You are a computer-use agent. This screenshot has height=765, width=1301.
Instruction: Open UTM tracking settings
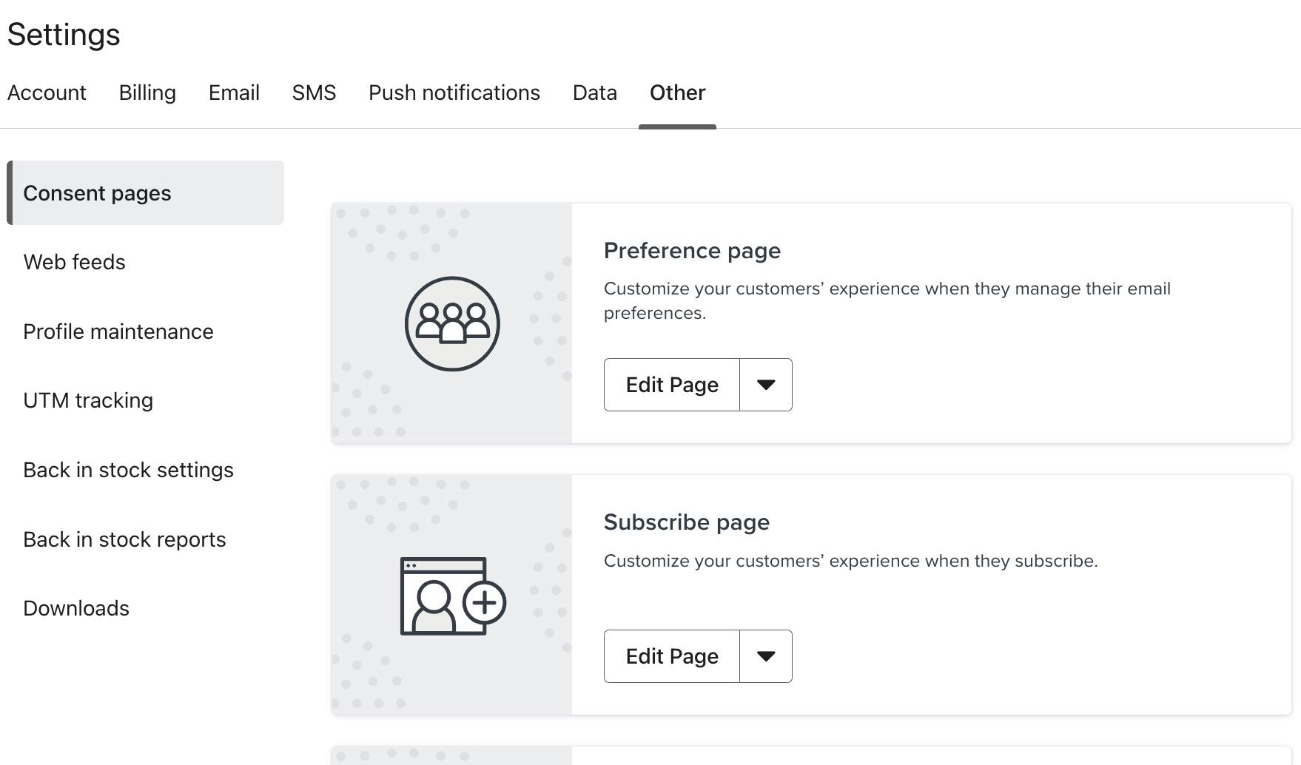click(x=88, y=400)
